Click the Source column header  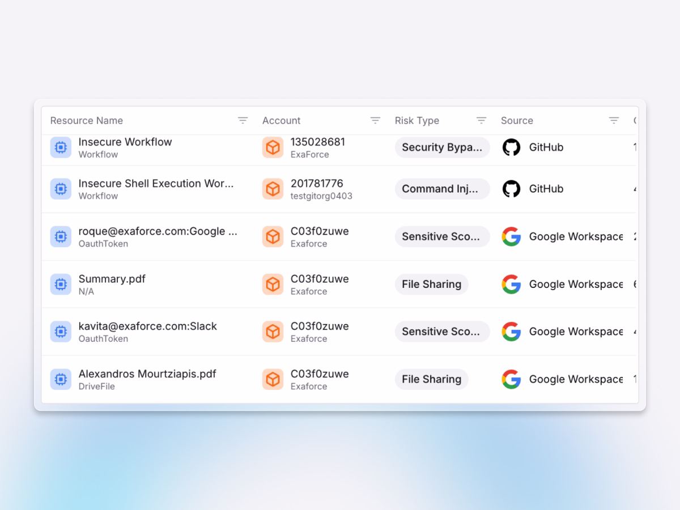pyautogui.click(x=517, y=120)
